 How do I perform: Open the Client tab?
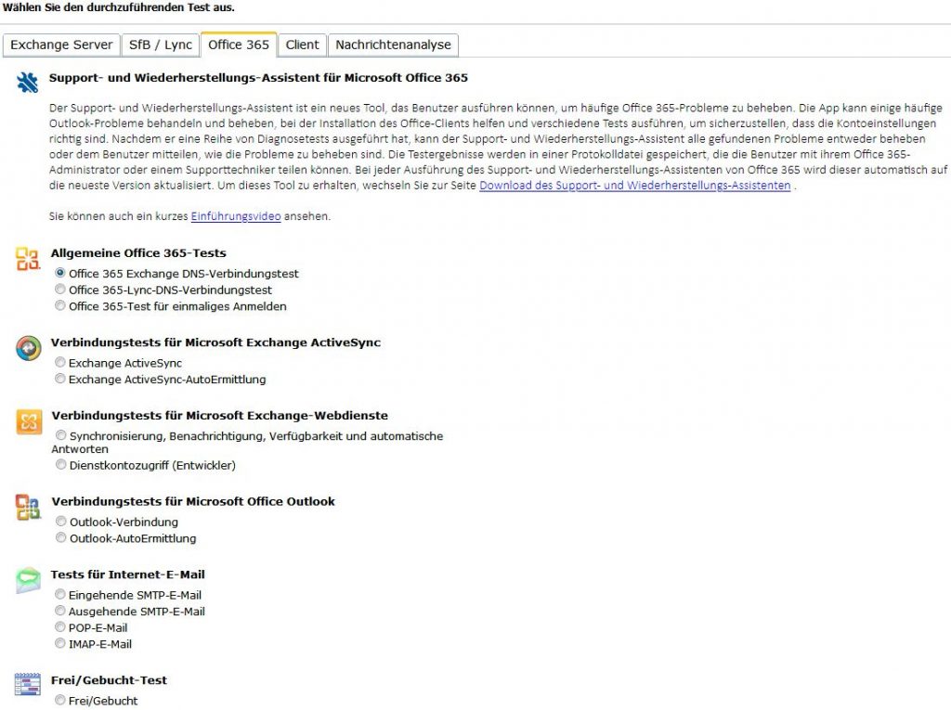click(x=303, y=45)
